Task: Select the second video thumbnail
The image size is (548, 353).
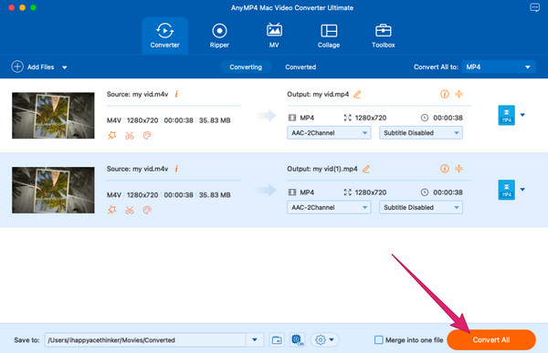Action: coord(53,190)
